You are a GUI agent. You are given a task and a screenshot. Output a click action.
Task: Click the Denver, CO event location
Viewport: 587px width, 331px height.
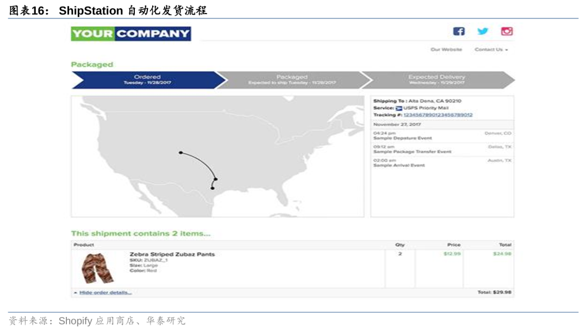click(x=497, y=133)
